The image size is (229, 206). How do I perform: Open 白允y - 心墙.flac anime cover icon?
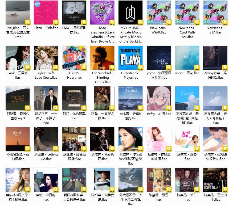pyautogui.click(x=159, y=98)
